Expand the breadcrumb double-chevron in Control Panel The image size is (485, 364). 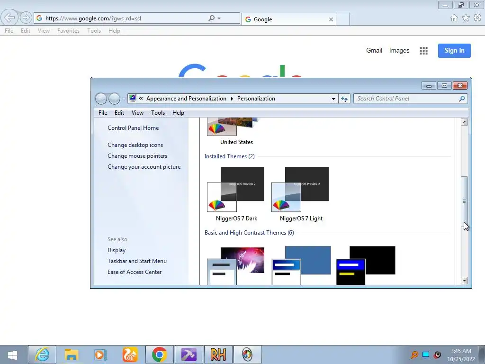tap(141, 99)
